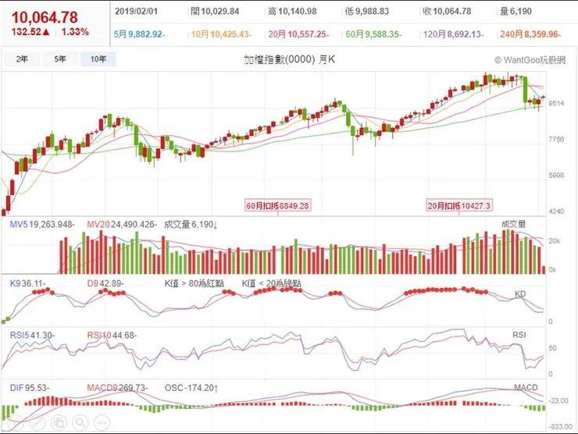Click the high price 高10,140.98
The width and height of the screenshot is (578, 434).
pos(292,12)
